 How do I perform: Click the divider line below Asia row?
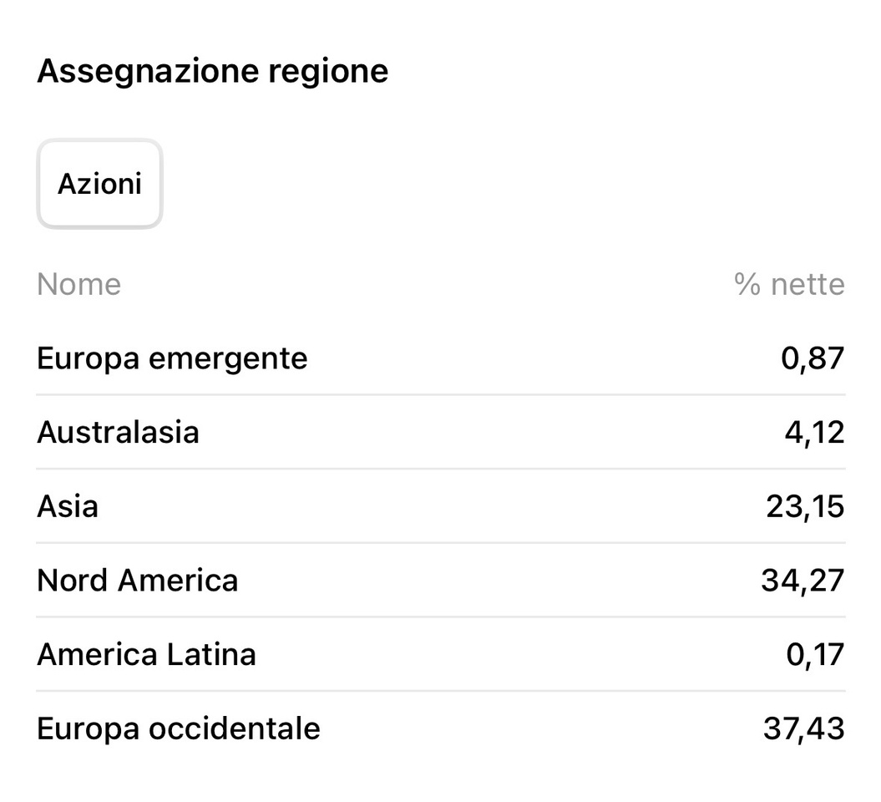pos(441,543)
